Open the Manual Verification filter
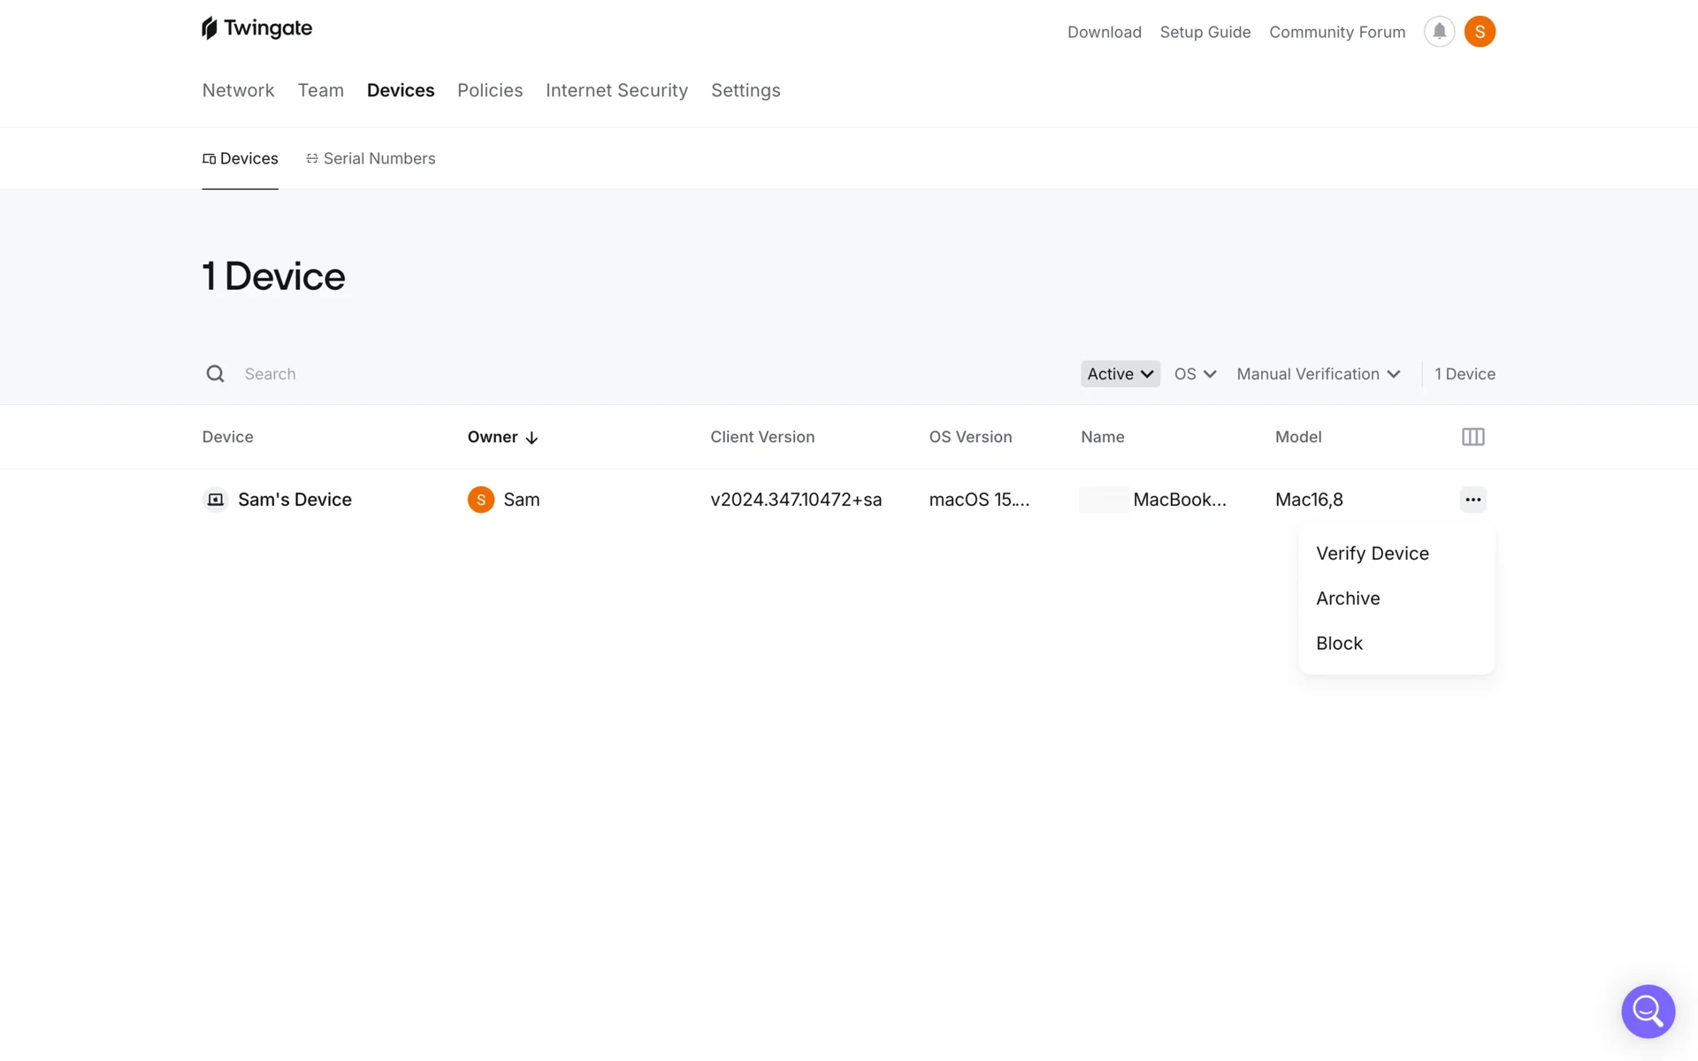Image resolution: width=1698 pixels, height=1061 pixels. tap(1318, 374)
